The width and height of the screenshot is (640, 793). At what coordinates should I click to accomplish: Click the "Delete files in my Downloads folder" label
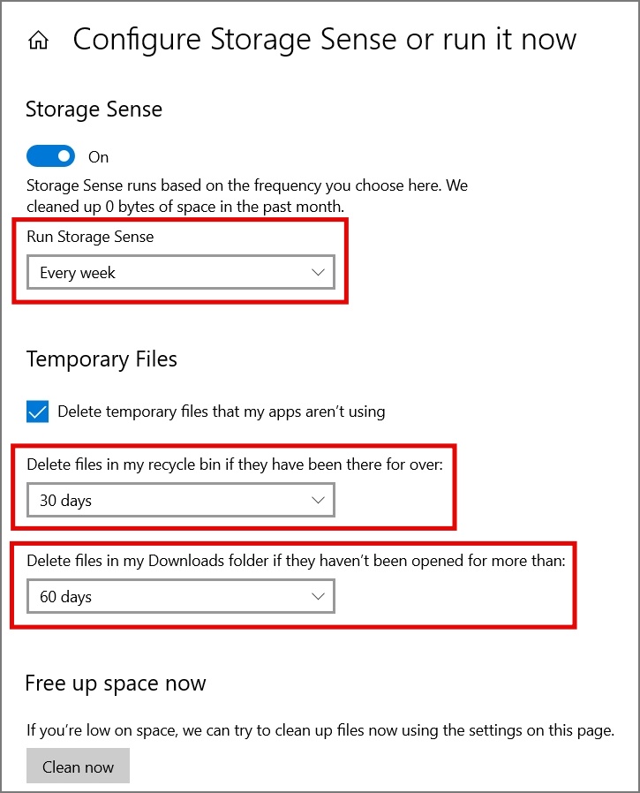click(x=296, y=561)
